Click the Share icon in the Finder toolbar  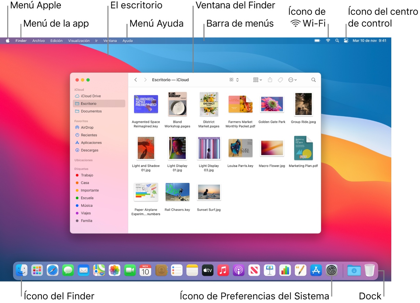point(270,80)
